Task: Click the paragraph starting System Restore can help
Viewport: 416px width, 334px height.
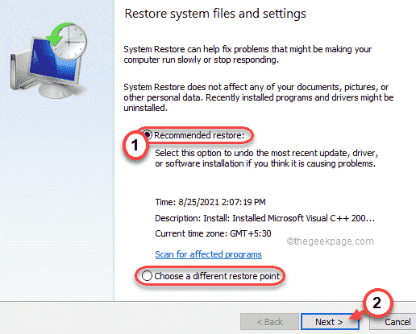Action: pos(248,55)
